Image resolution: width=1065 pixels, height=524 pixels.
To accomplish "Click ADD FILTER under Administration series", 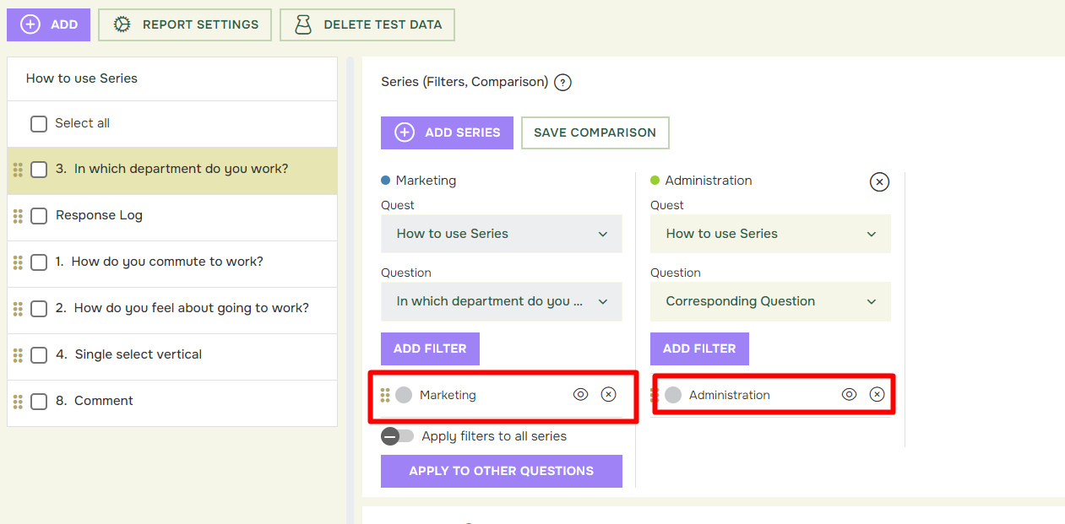I will [x=699, y=348].
